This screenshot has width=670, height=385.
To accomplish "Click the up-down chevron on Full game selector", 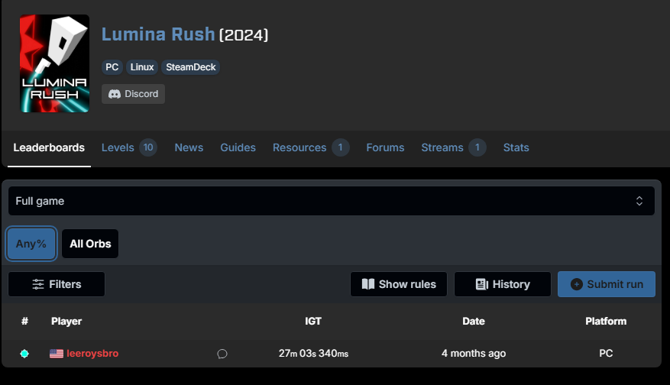I will click(639, 201).
